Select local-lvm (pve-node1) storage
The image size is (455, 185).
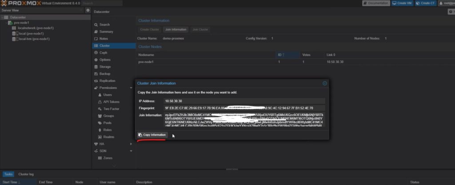click(34, 39)
